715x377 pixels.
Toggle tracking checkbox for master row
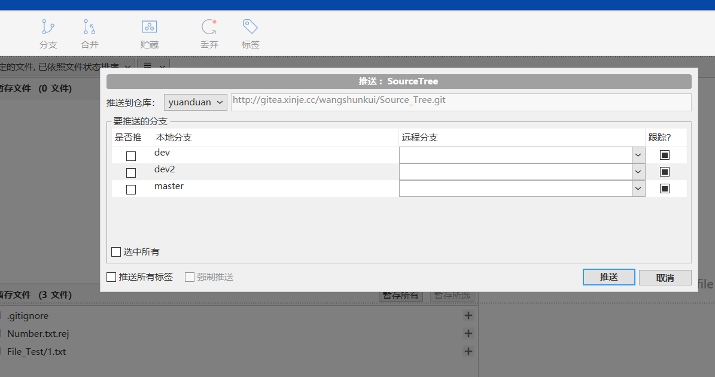665,188
